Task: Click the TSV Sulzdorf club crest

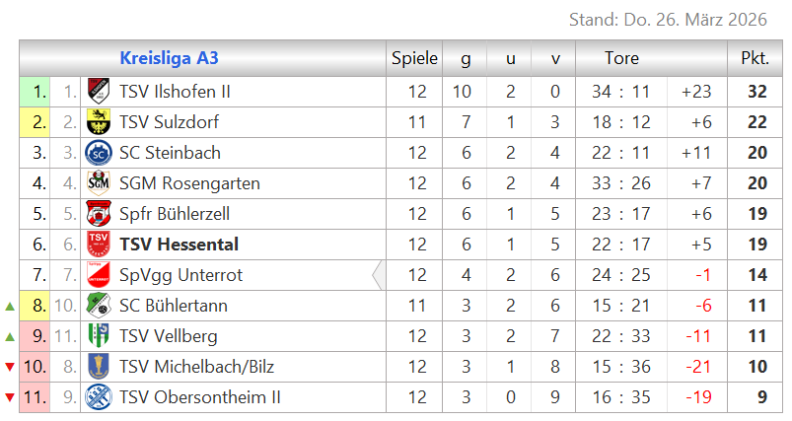Action: coord(98,122)
